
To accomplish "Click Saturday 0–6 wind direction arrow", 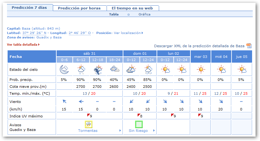I will point(64,101).
